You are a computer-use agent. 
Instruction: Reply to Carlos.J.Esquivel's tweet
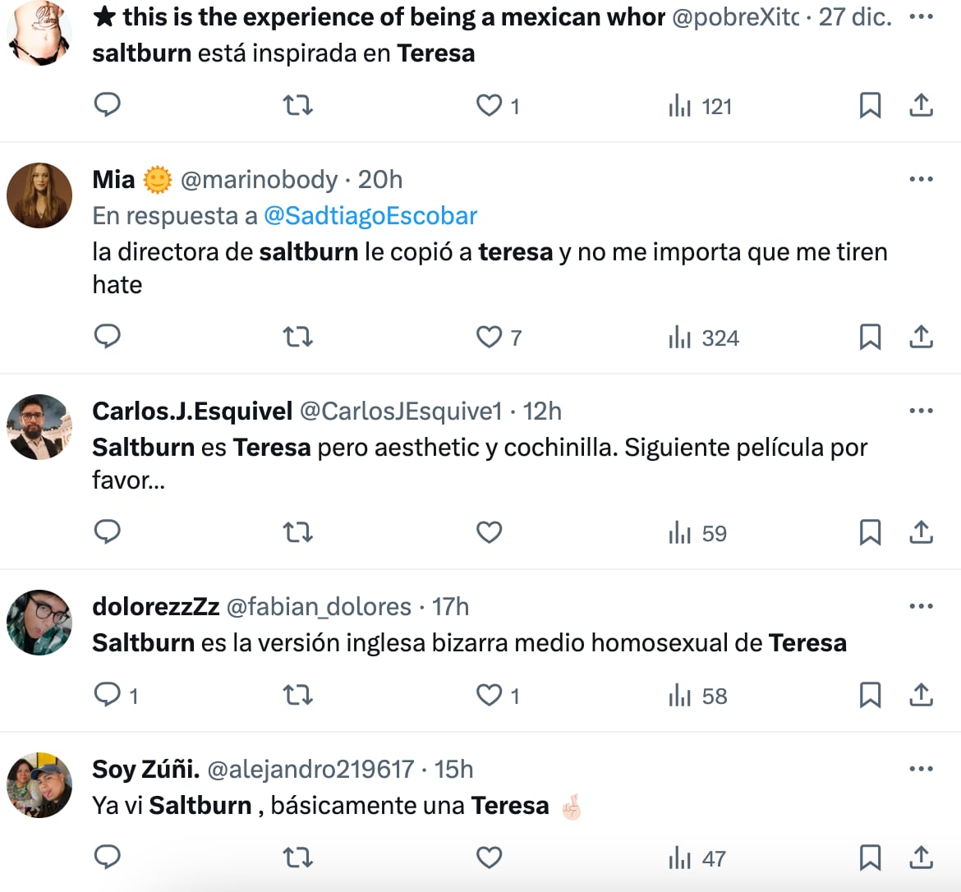[107, 532]
